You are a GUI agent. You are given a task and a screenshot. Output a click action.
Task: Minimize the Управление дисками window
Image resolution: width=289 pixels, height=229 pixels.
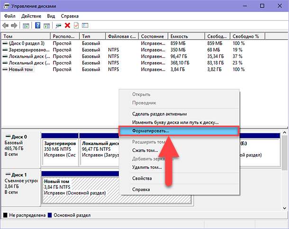click(245, 6)
